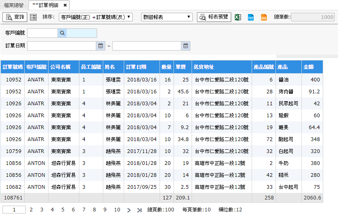Click the end 訂單日期 input field

pos(147,46)
